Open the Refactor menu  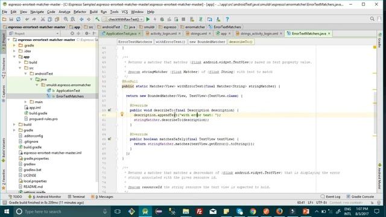point(80,12)
